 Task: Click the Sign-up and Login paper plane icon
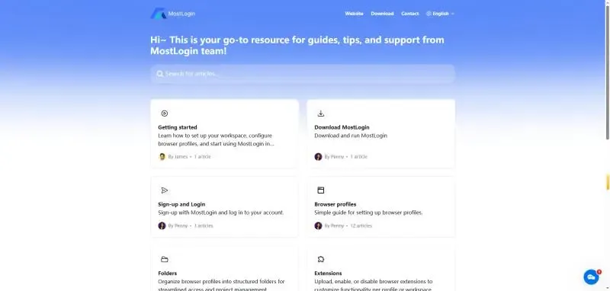[x=165, y=190]
